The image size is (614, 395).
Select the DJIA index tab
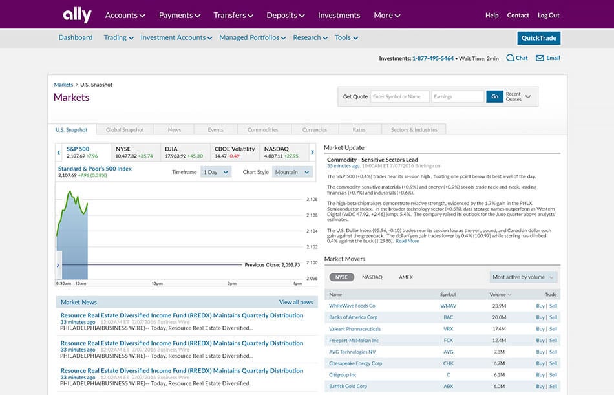pos(185,152)
